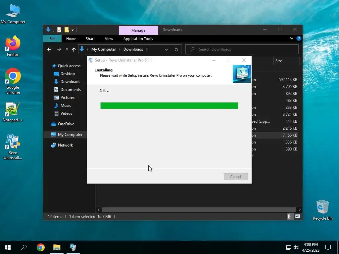Click the Search Downloads field
Screen dimensions: 339x254
click(x=242, y=49)
